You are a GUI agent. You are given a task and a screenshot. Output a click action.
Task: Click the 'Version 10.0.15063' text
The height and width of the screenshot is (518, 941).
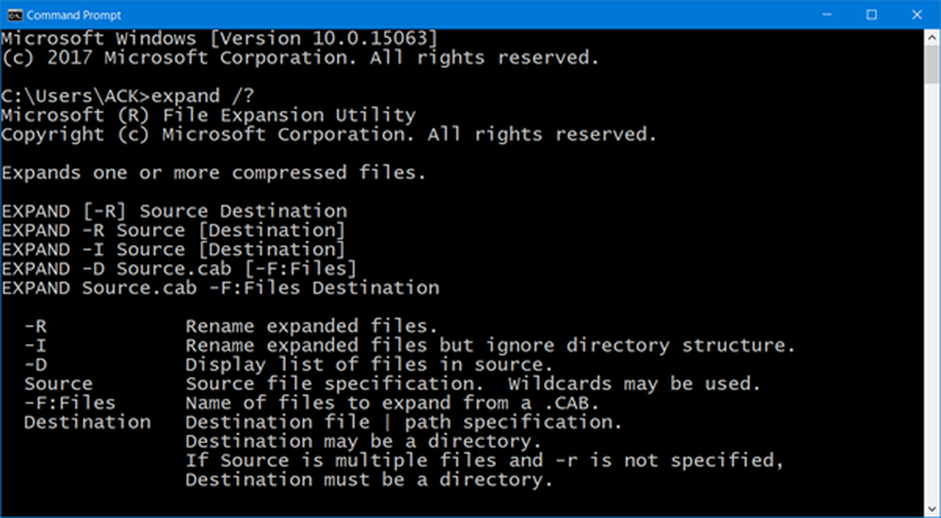click(x=321, y=39)
